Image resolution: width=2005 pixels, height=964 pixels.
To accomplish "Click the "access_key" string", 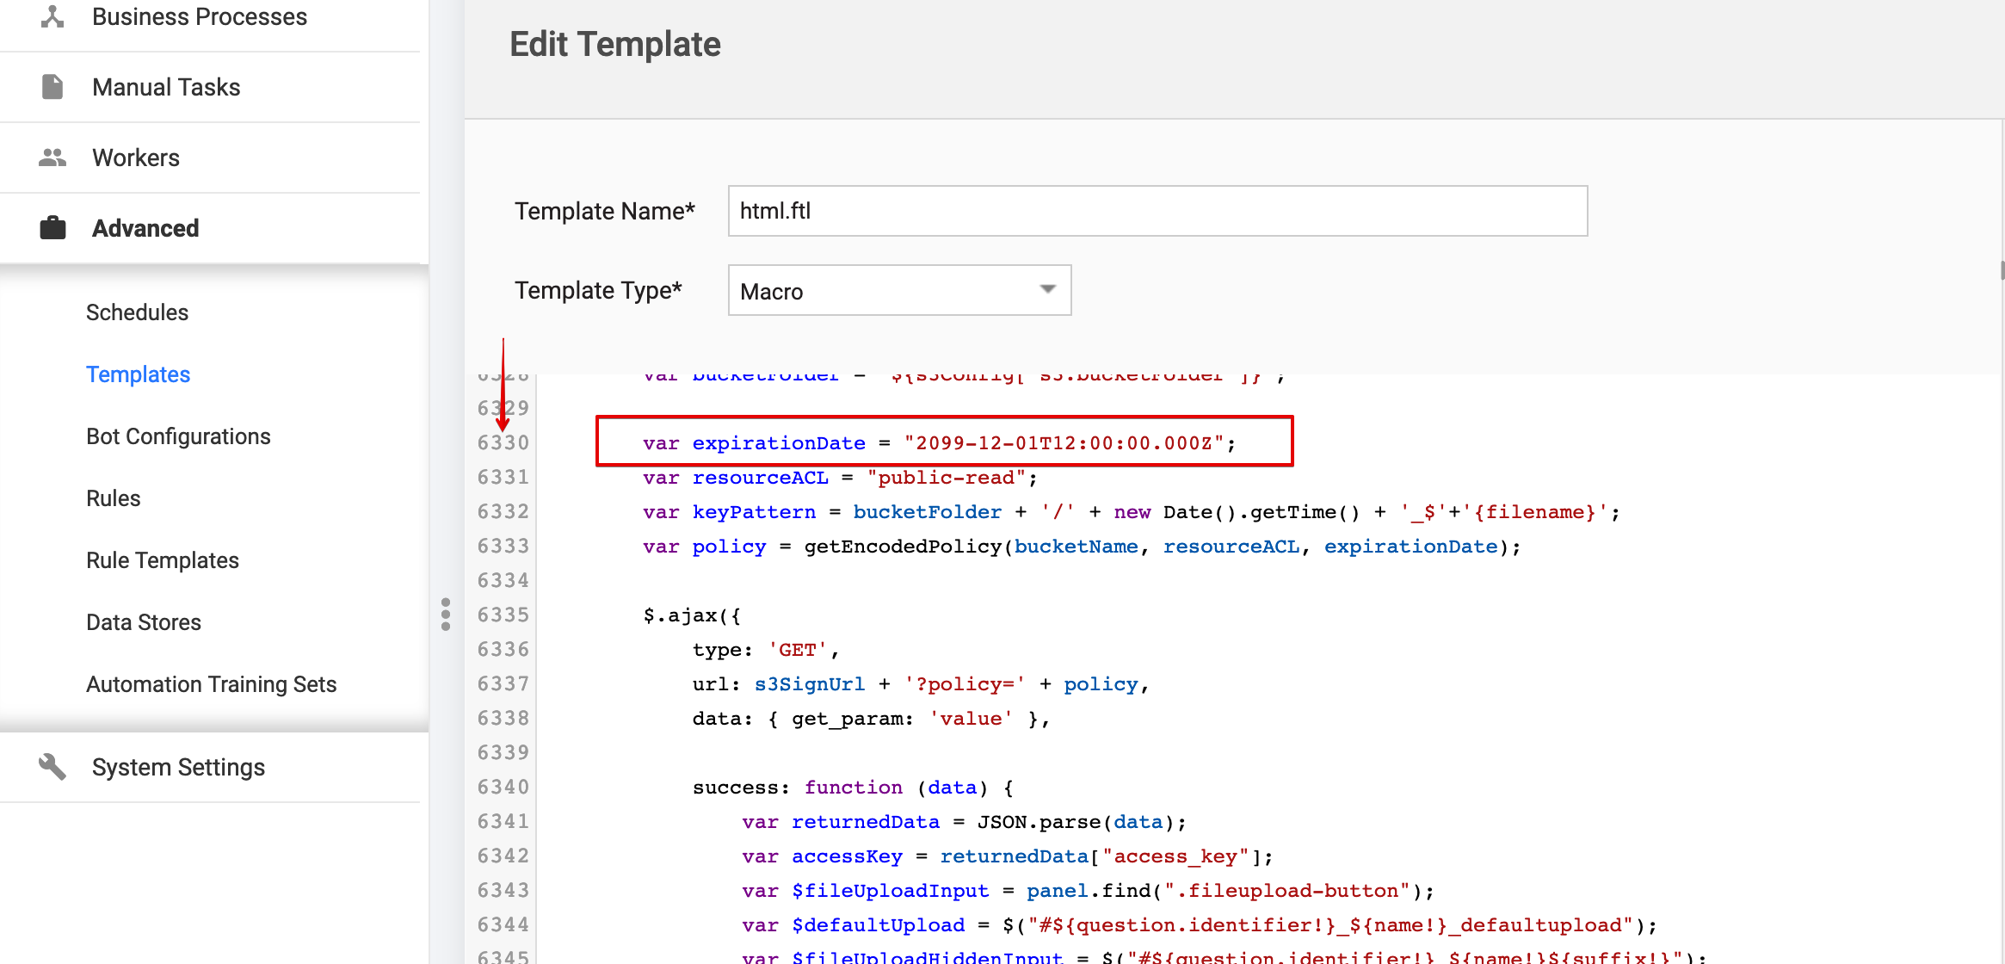I will click(1175, 856).
